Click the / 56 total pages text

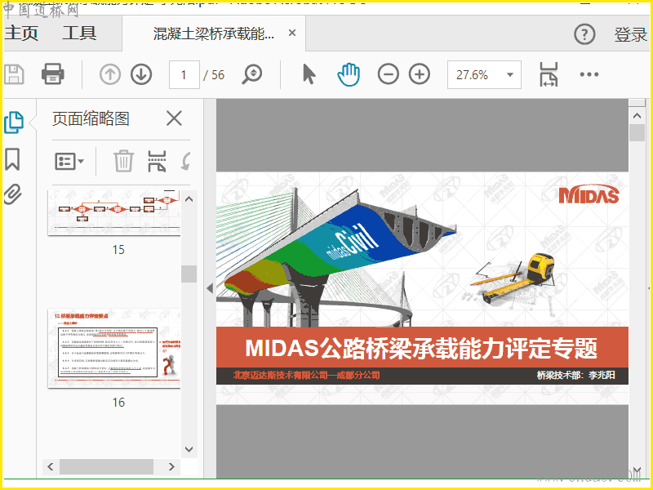[214, 75]
